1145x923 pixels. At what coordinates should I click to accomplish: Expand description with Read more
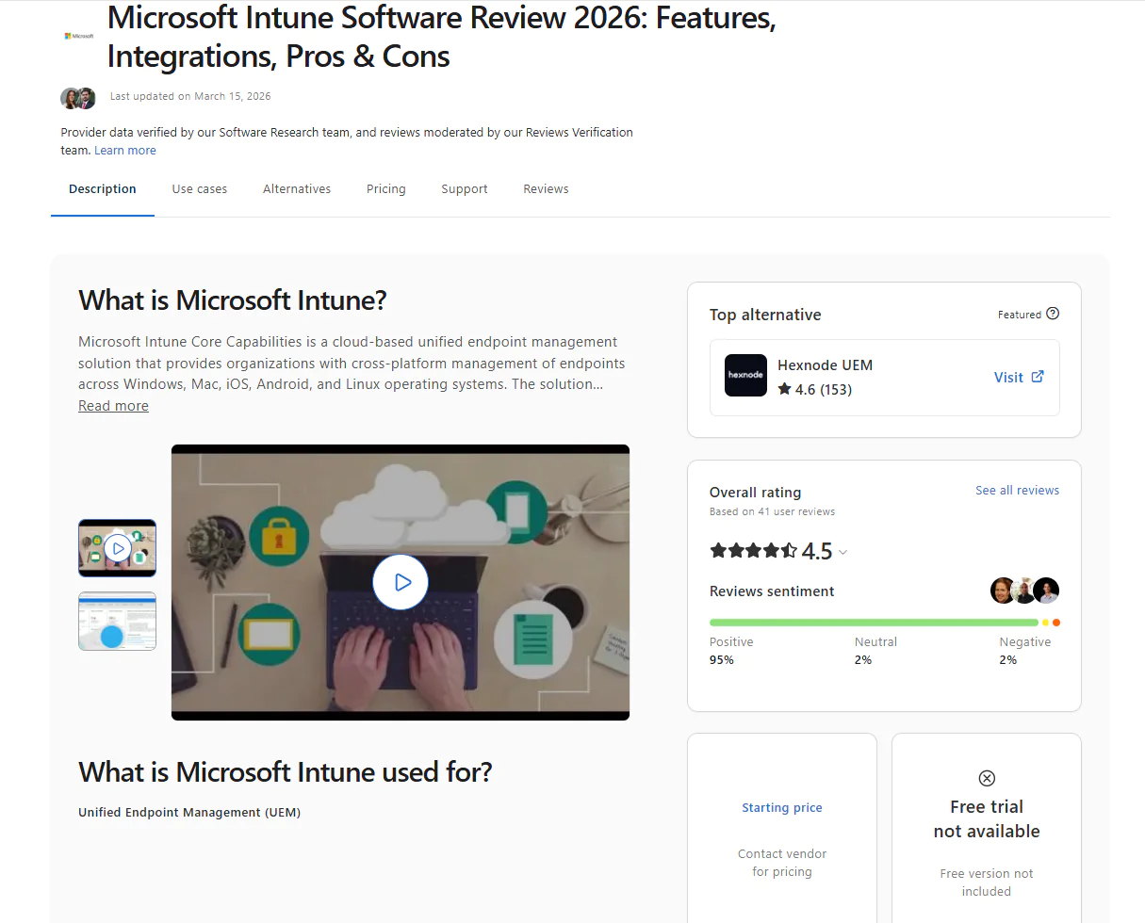[x=113, y=406]
